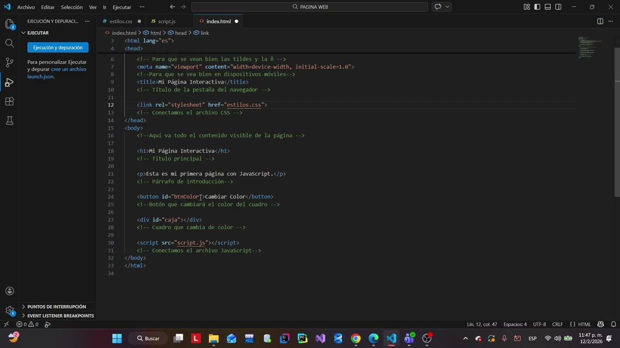
Task: Go back with the left arrow
Action: [x=172, y=7]
